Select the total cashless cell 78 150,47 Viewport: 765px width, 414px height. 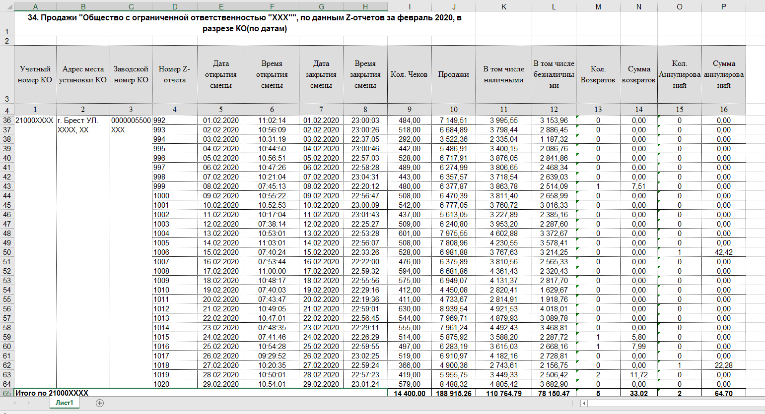click(554, 393)
